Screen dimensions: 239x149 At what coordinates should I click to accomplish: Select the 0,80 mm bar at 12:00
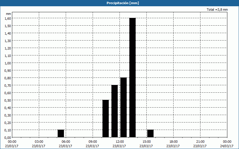tap(123, 107)
